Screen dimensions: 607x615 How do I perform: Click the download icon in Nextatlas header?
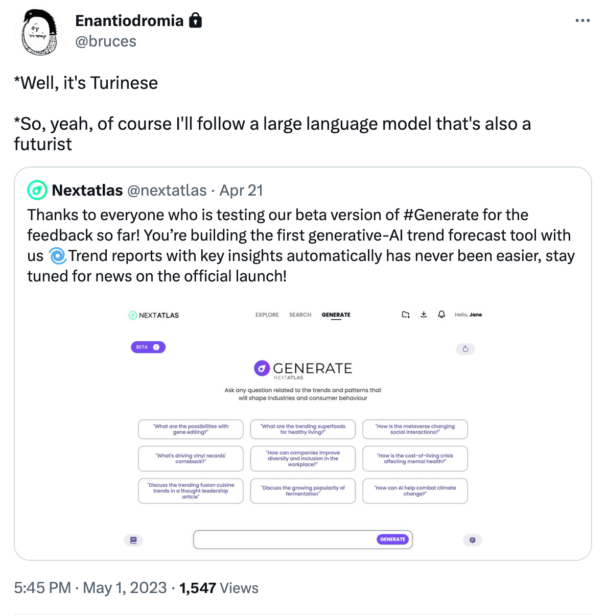pyautogui.click(x=424, y=315)
